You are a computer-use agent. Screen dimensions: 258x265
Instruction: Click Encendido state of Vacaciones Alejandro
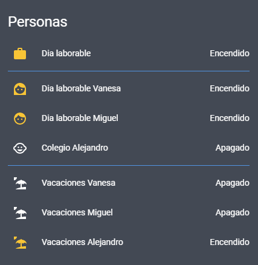tap(230, 242)
